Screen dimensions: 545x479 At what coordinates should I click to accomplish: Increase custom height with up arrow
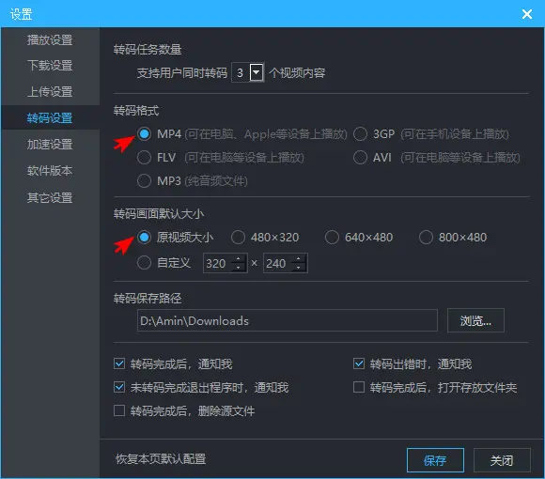(299, 259)
